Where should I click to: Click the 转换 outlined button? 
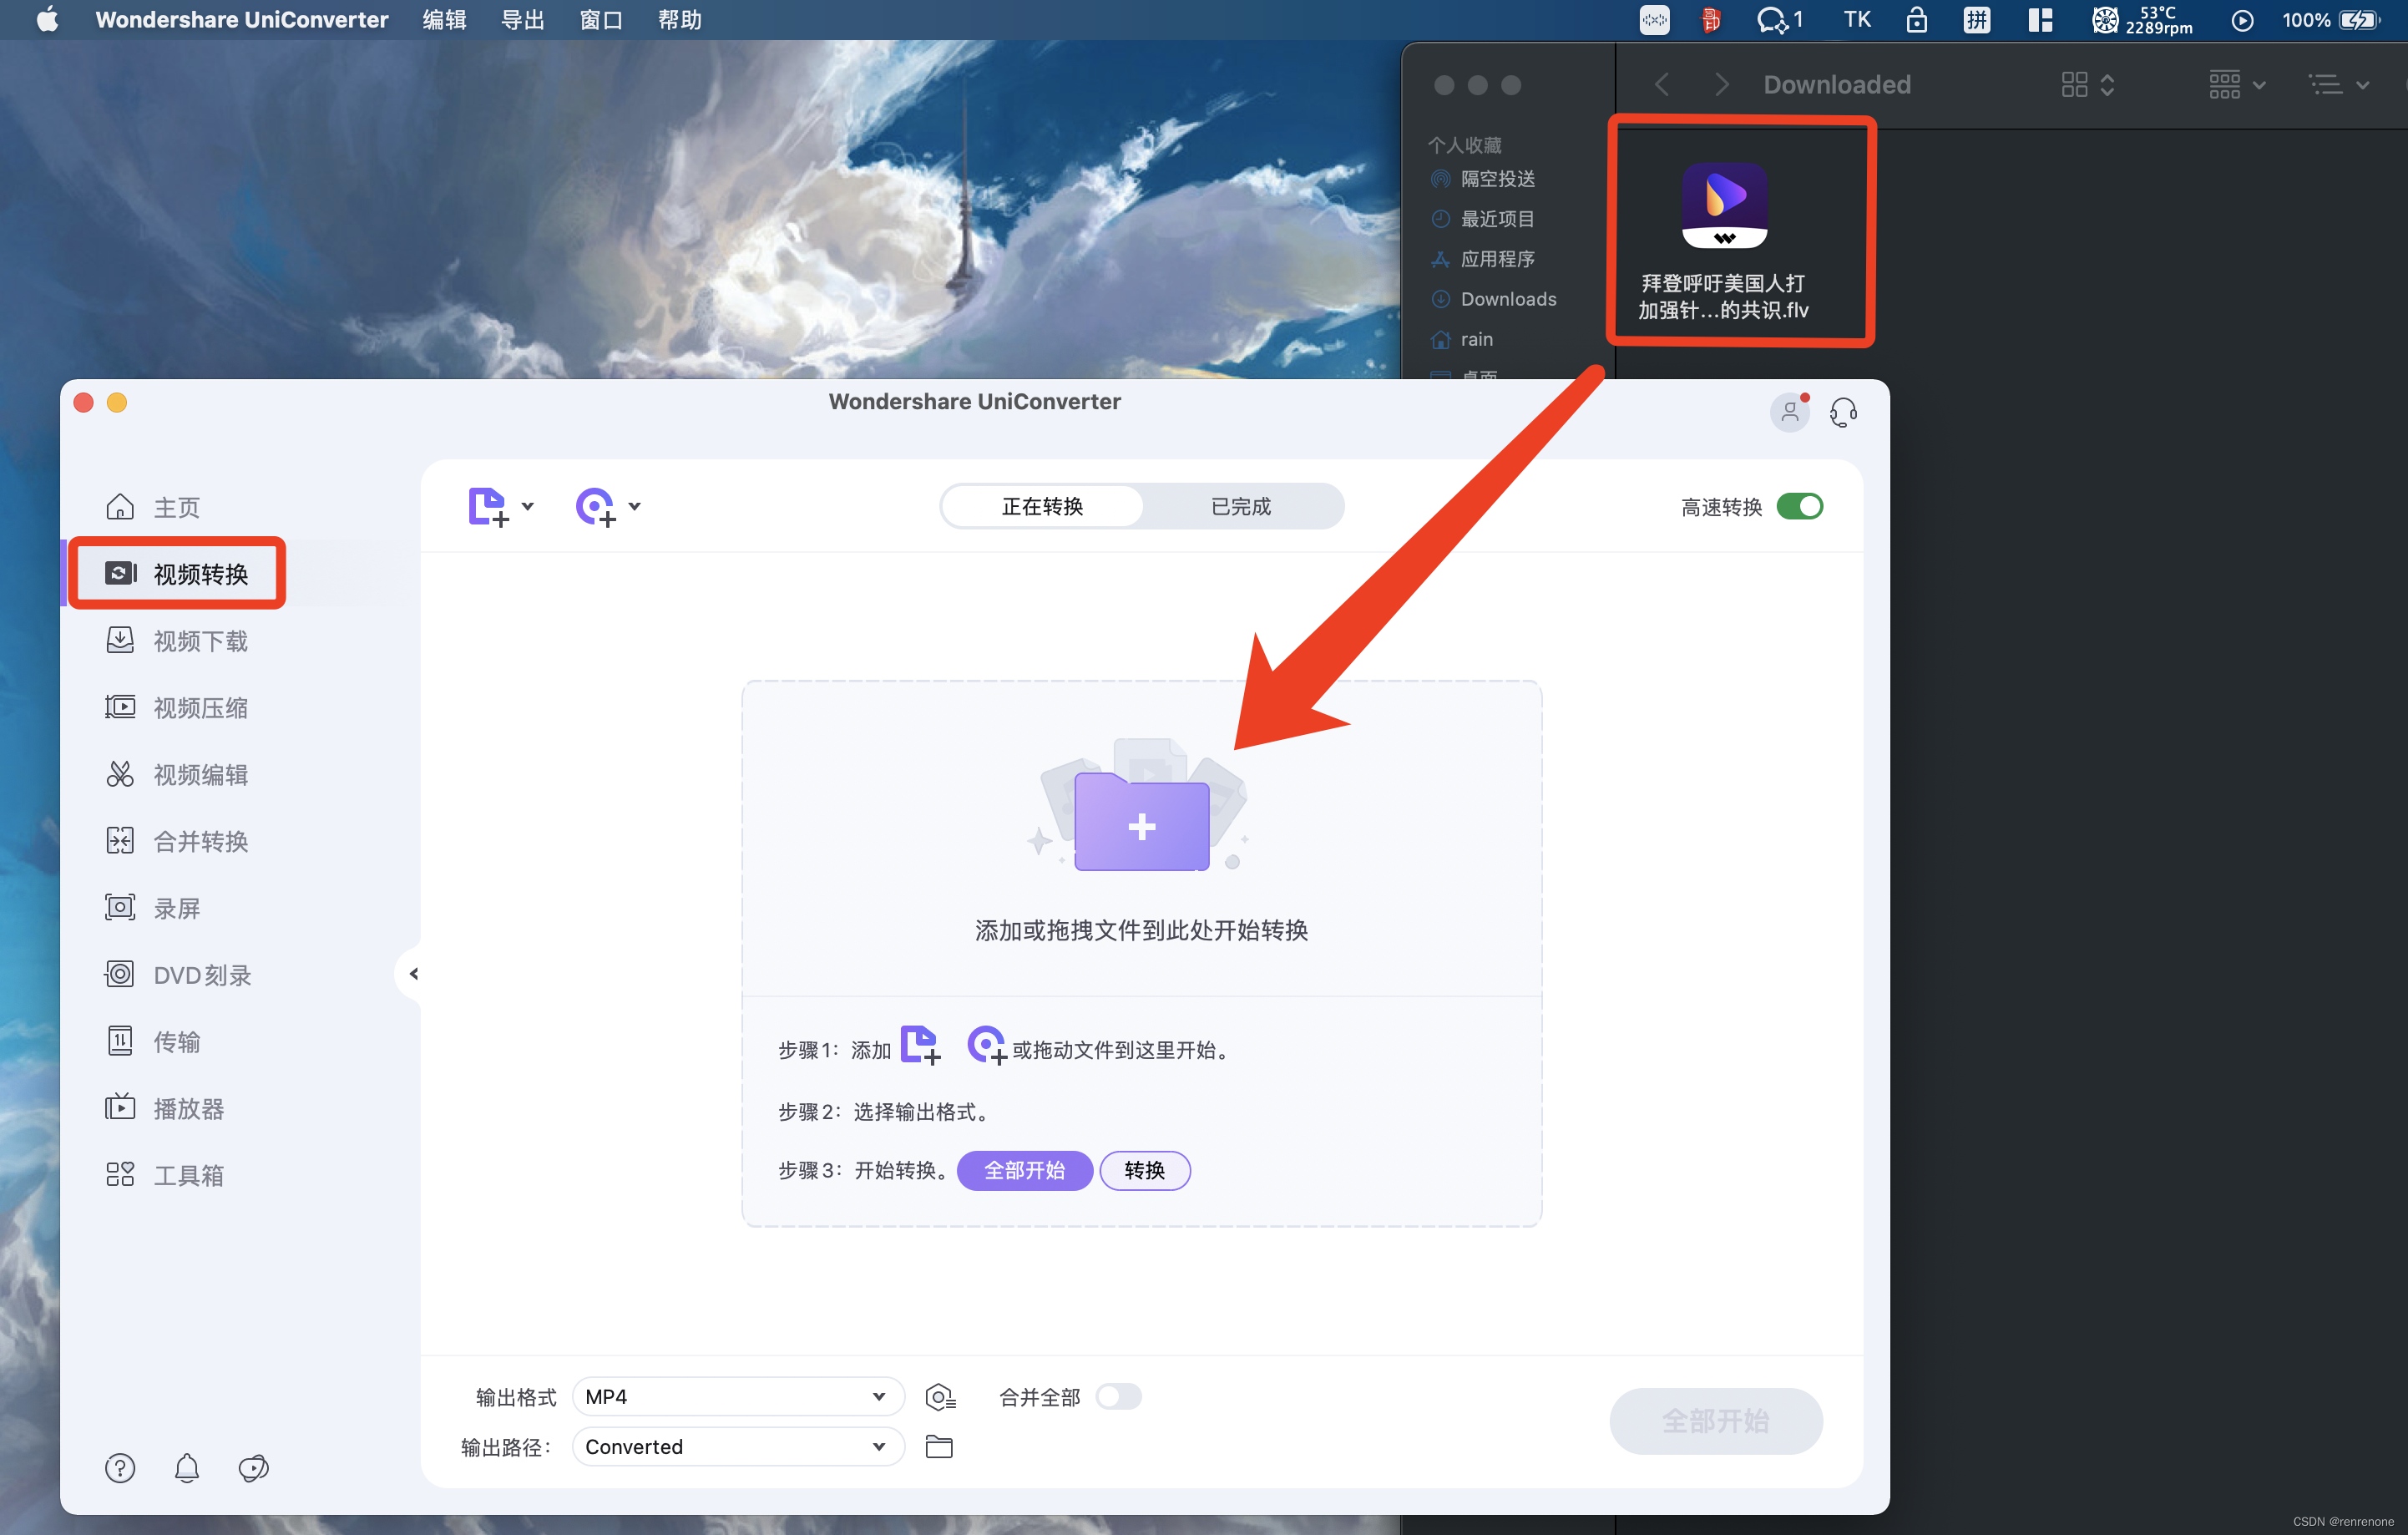pos(1144,1170)
